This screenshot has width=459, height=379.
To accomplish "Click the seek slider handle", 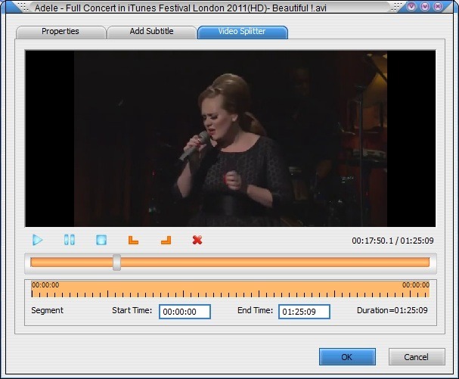I will coord(116,263).
